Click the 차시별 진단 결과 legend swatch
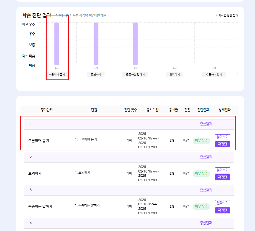The width and height of the screenshot is (255, 231). pyautogui.click(x=217, y=15)
